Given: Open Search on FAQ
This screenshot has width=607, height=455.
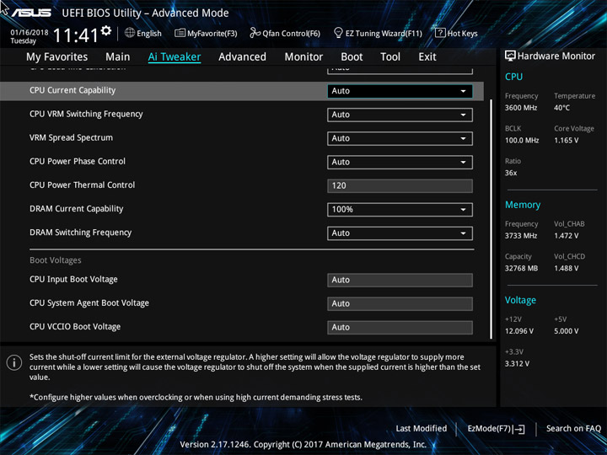Looking at the screenshot, I should [x=573, y=428].
